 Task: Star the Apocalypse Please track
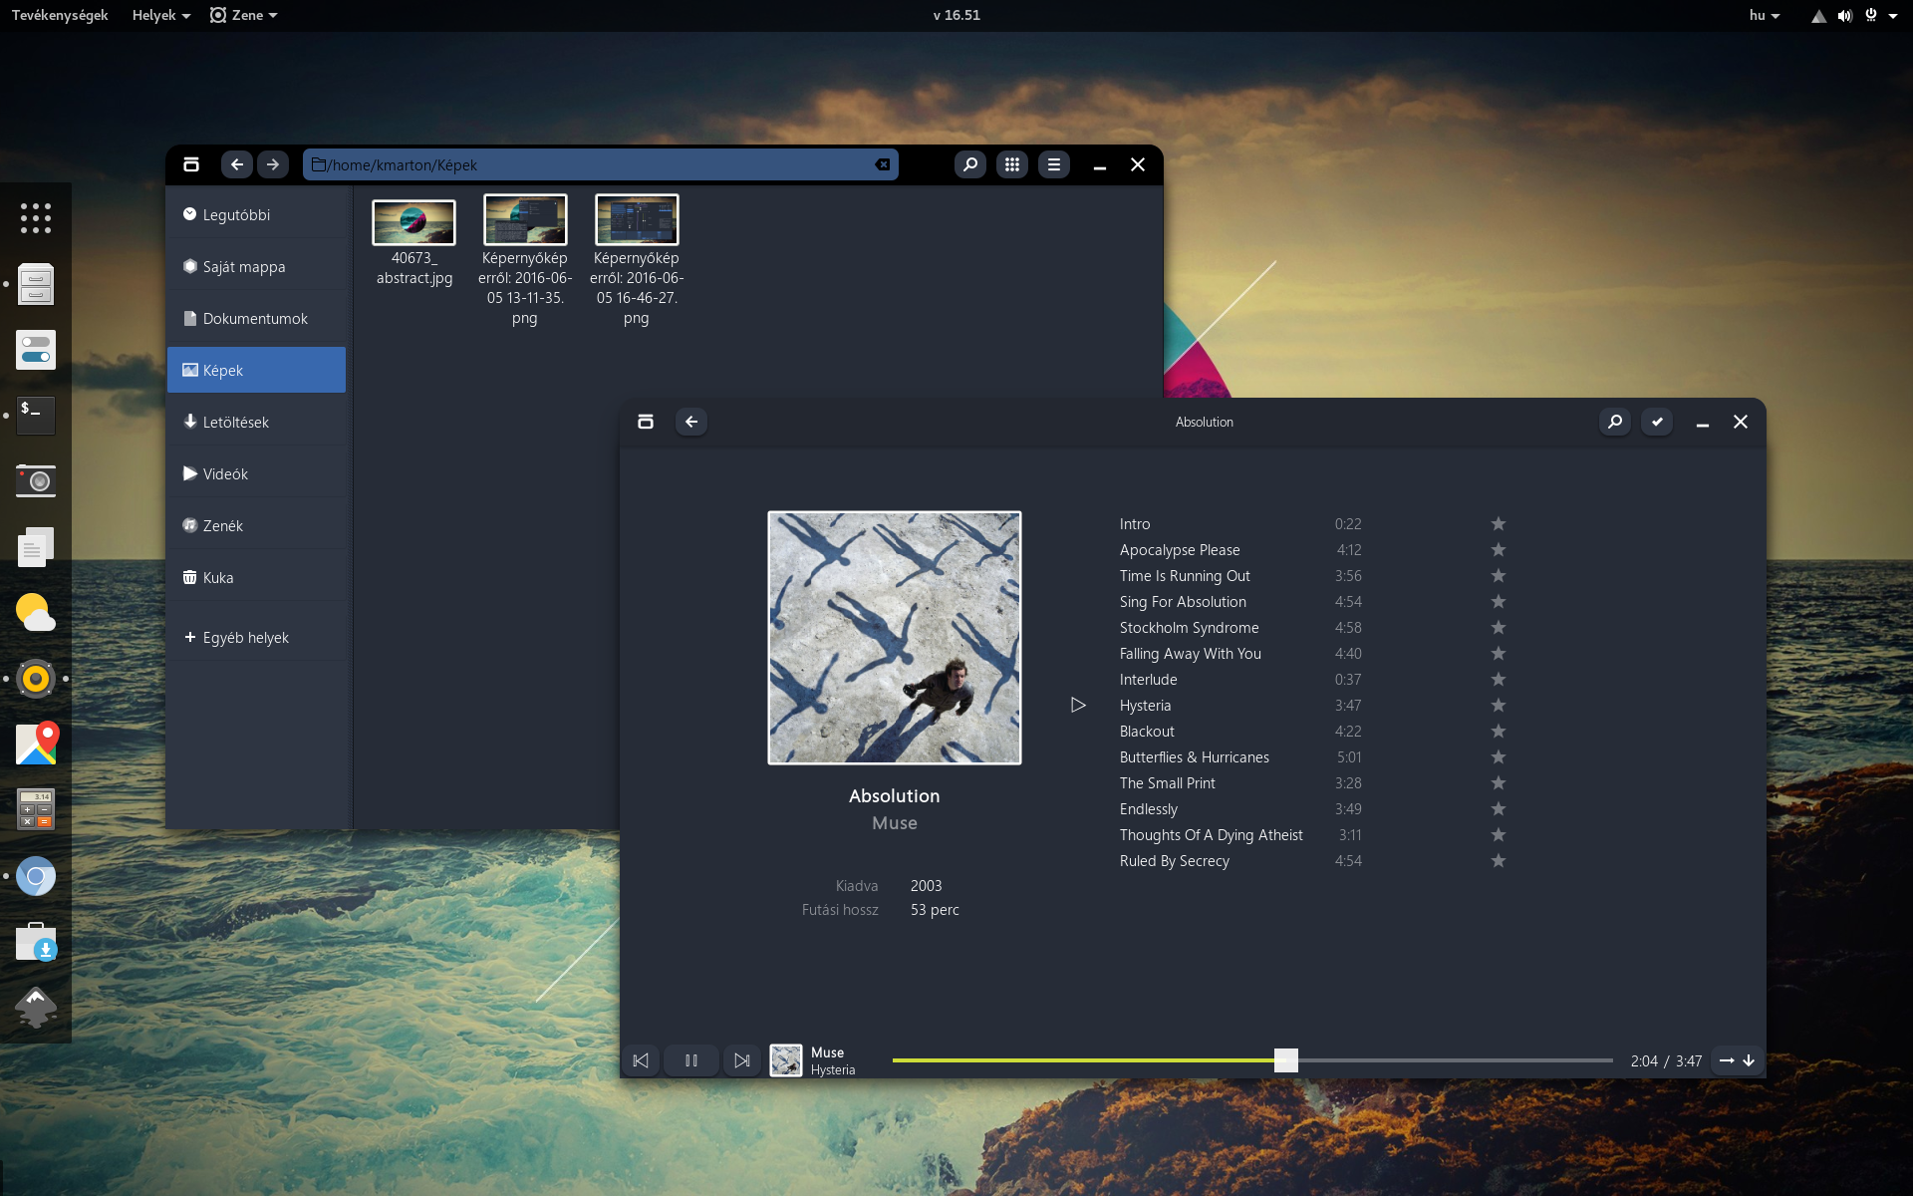click(1498, 549)
